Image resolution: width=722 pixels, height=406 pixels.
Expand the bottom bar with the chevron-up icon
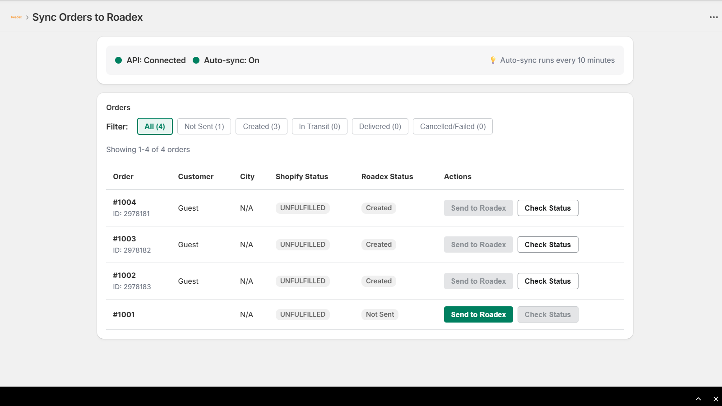698,399
